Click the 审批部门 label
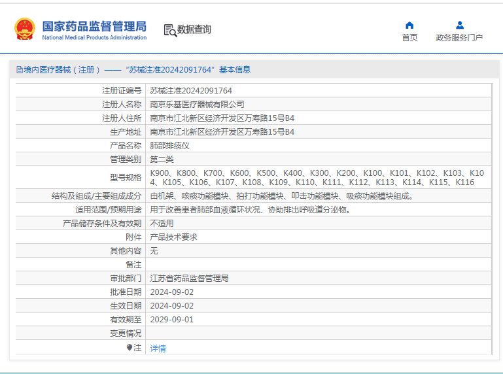The image size is (503, 374). click(126, 279)
